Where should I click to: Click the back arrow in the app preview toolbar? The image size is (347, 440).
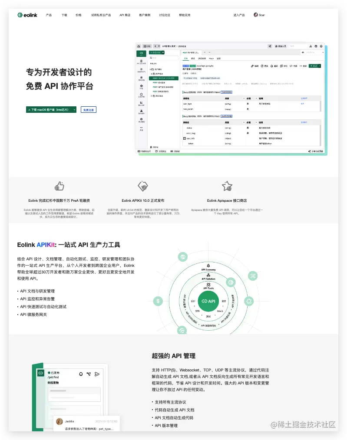155,46
